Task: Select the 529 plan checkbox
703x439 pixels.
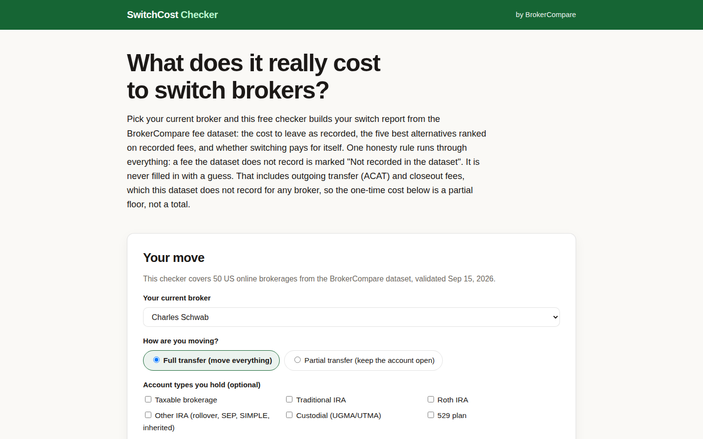Action: click(x=431, y=415)
